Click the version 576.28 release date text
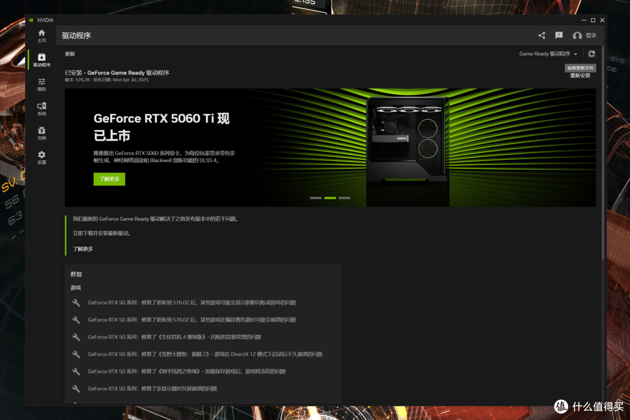The image size is (630, 420). [107, 80]
